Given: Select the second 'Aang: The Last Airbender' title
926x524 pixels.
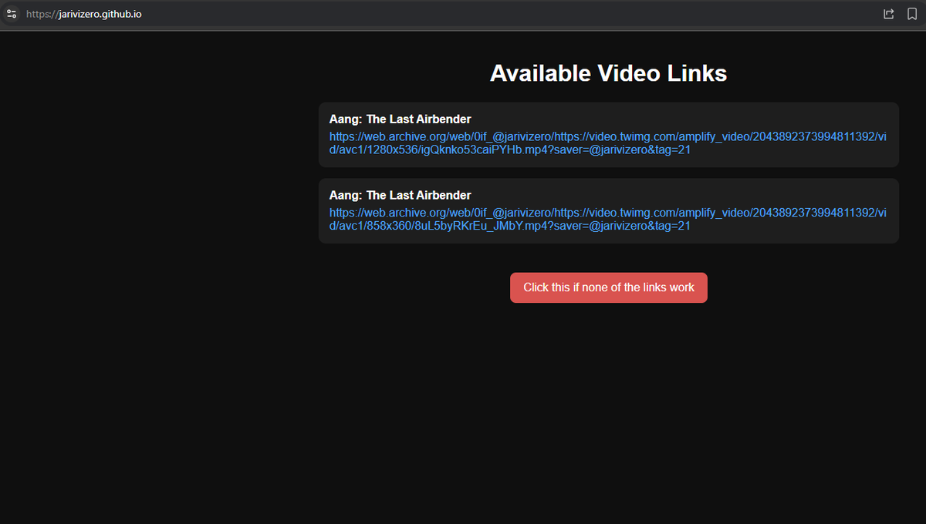Looking at the screenshot, I should pyautogui.click(x=400, y=195).
